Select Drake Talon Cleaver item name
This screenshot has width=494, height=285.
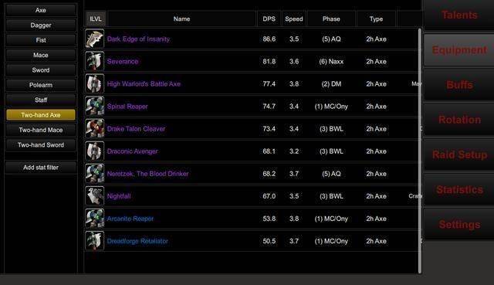(136, 129)
